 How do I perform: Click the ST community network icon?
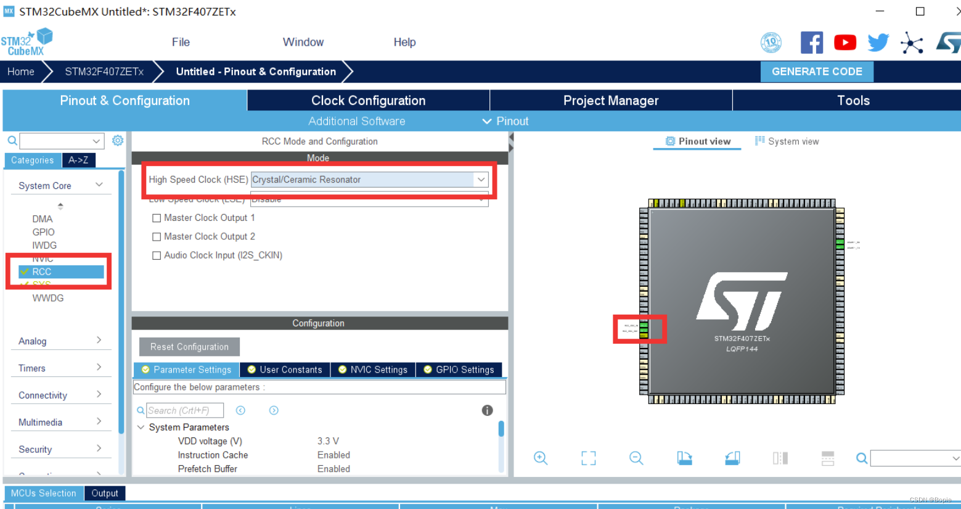[x=912, y=43]
